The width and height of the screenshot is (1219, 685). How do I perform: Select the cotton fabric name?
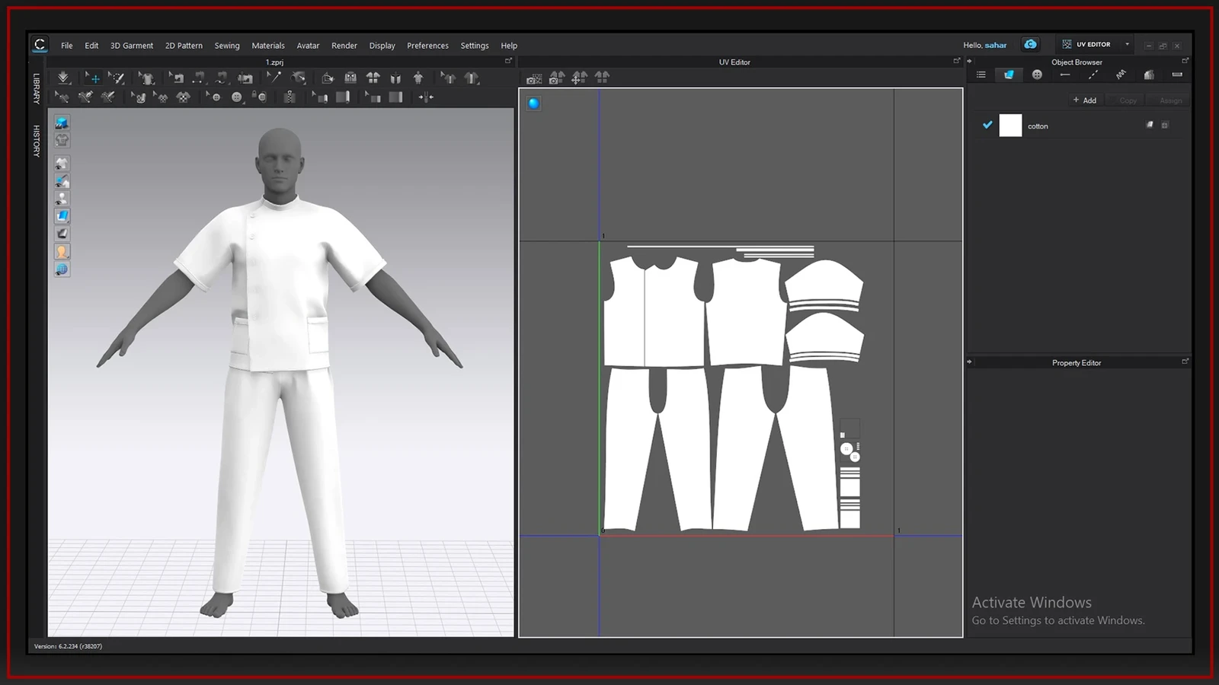(x=1038, y=126)
